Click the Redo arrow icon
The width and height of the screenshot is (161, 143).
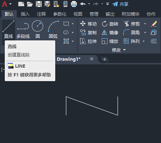pyautogui.click(x=96, y=4)
